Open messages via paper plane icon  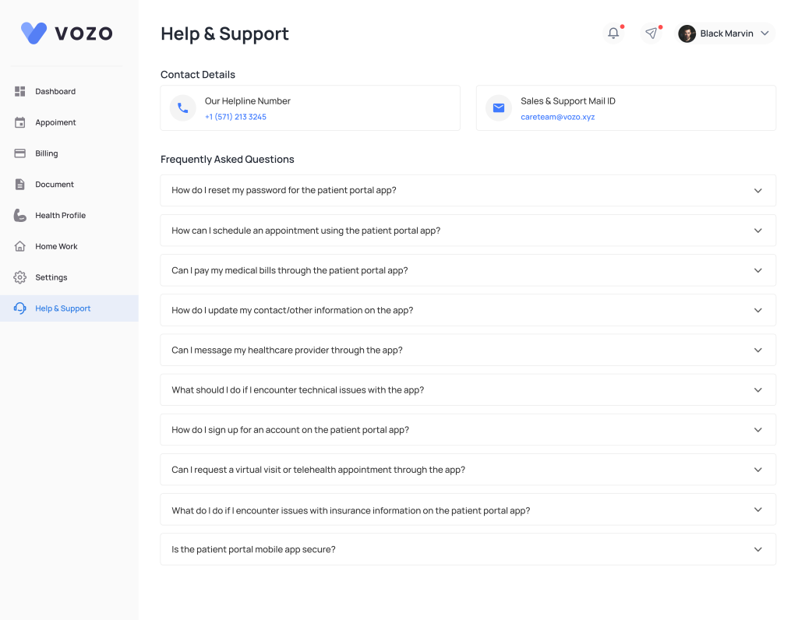pyautogui.click(x=651, y=33)
